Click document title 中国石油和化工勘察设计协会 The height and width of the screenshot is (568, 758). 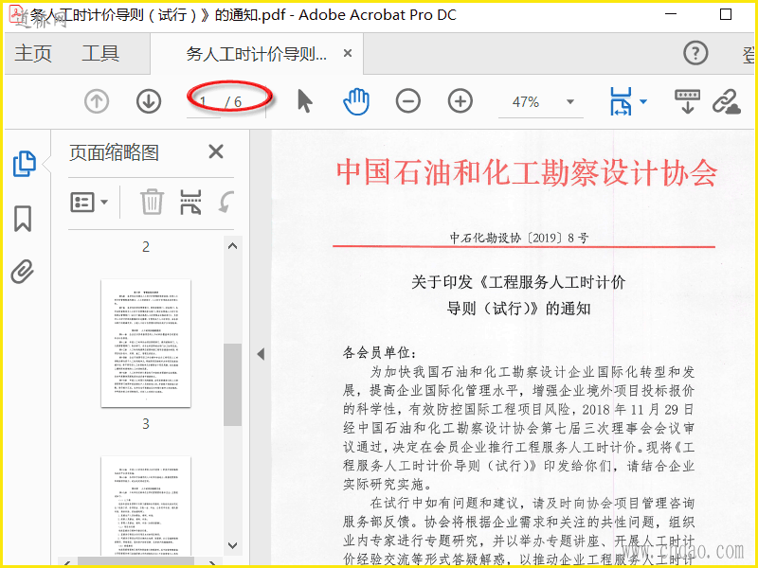(x=527, y=173)
